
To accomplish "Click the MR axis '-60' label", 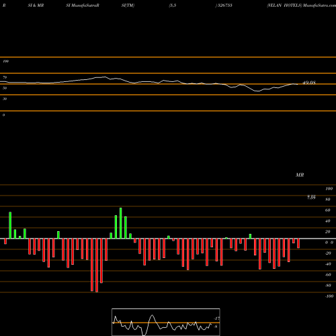I will point(328,275).
